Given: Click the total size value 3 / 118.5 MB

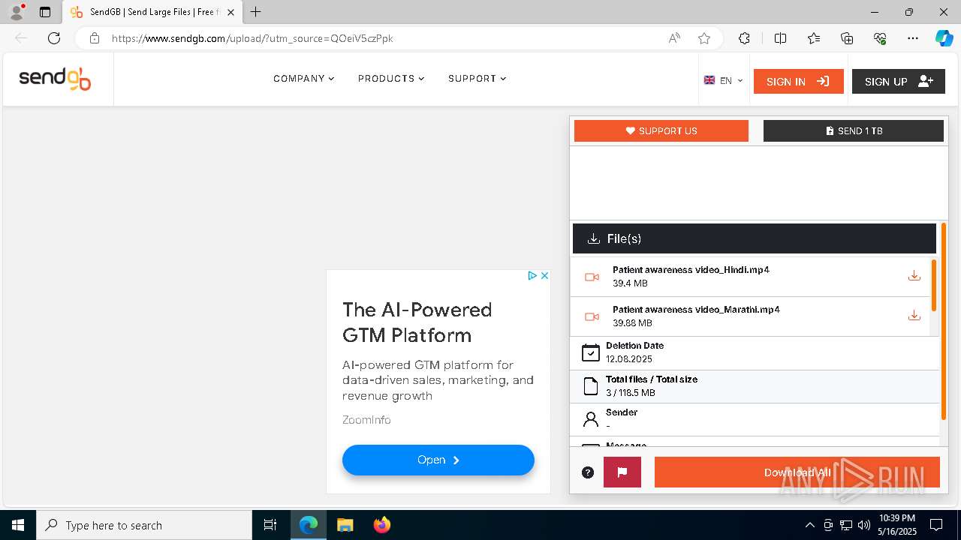Looking at the screenshot, I should [x=631, y=392].
